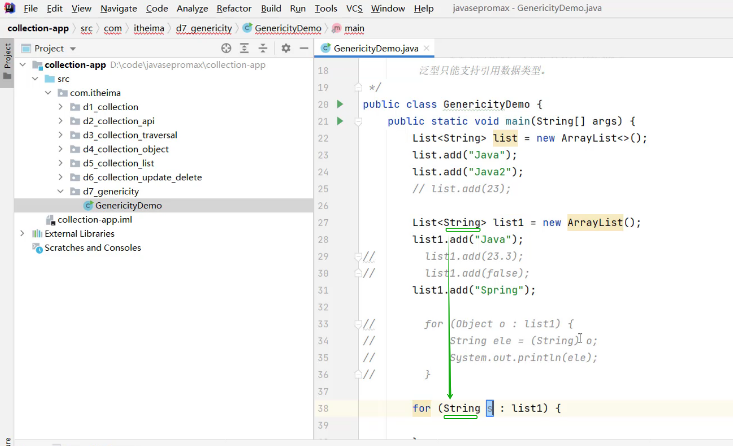Viewport: 733px width, 446px height.
Task: Hide the Project tool window
Action: click(304, 48)
